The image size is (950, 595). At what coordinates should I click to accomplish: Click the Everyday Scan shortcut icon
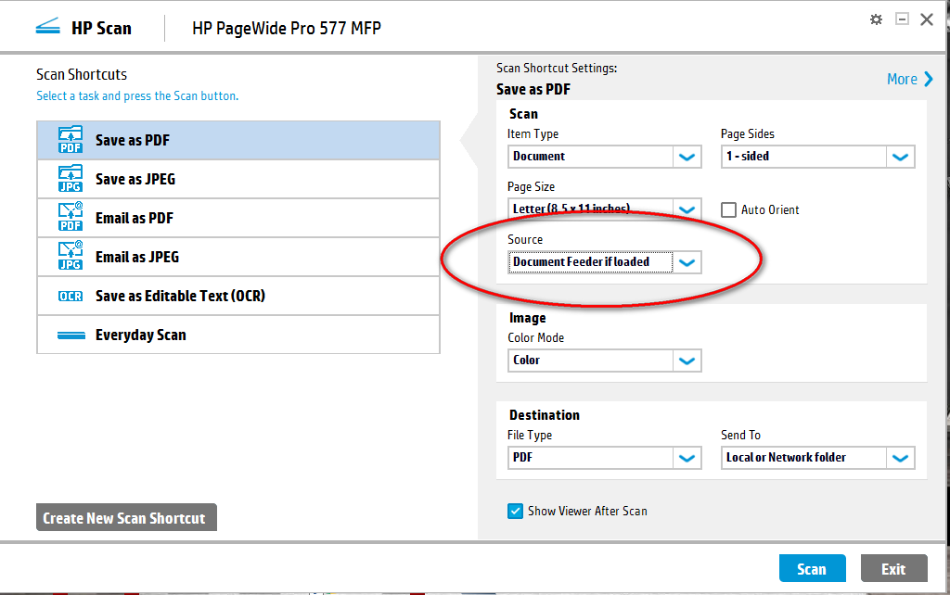70,334
